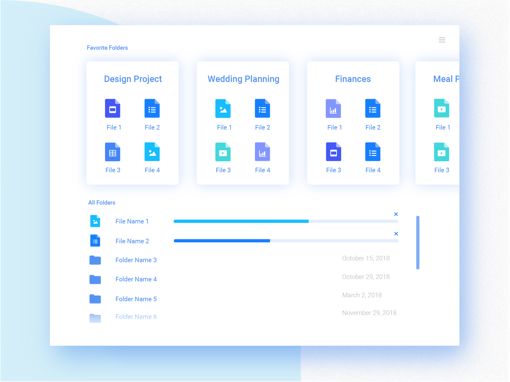The height and width of the screenshot is (382, 510).
Task: Click the All Folders vertical scrollbar
Action: coord(418,243)
